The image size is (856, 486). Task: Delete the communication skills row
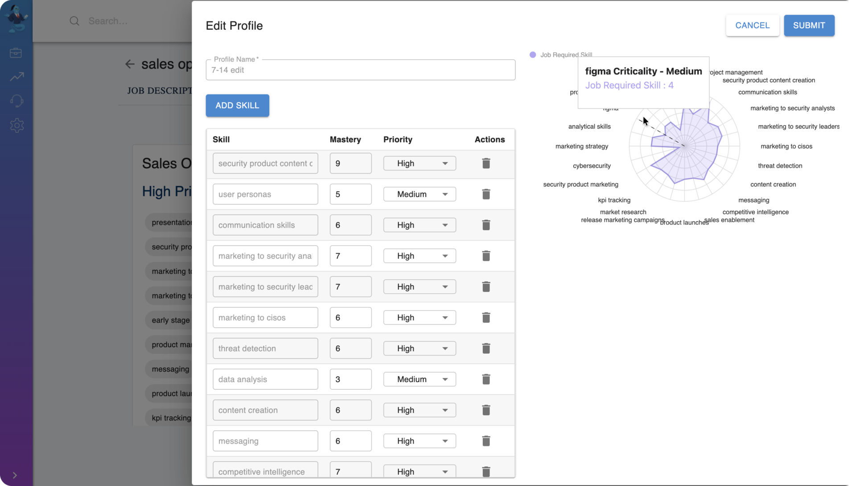pyautogui.click(x=486, y=225)
